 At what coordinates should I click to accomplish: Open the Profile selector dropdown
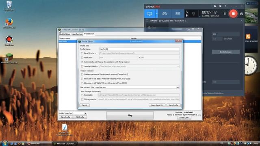coord(76,114)
